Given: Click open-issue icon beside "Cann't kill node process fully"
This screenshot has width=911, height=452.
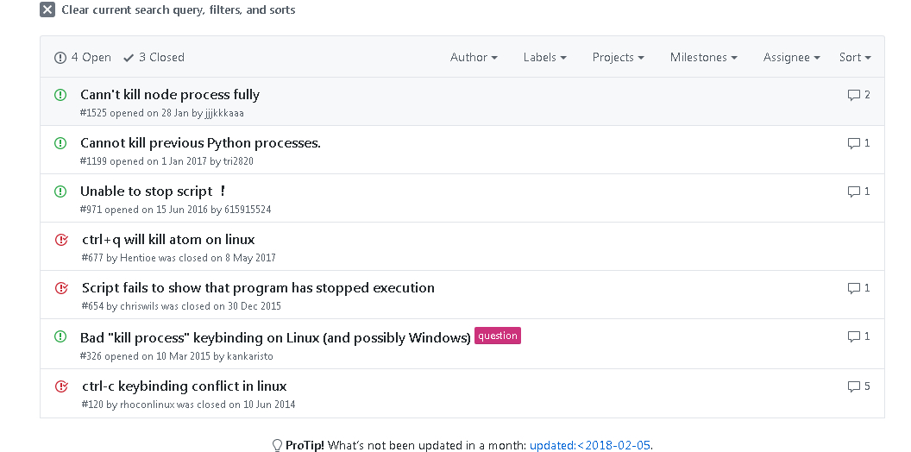Looking at the screenshot, I should [60, 95].
